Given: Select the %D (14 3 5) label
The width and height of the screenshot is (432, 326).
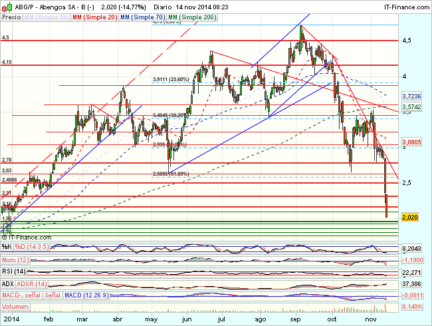Looking at the screenshot, I should (x=32, y=247).
